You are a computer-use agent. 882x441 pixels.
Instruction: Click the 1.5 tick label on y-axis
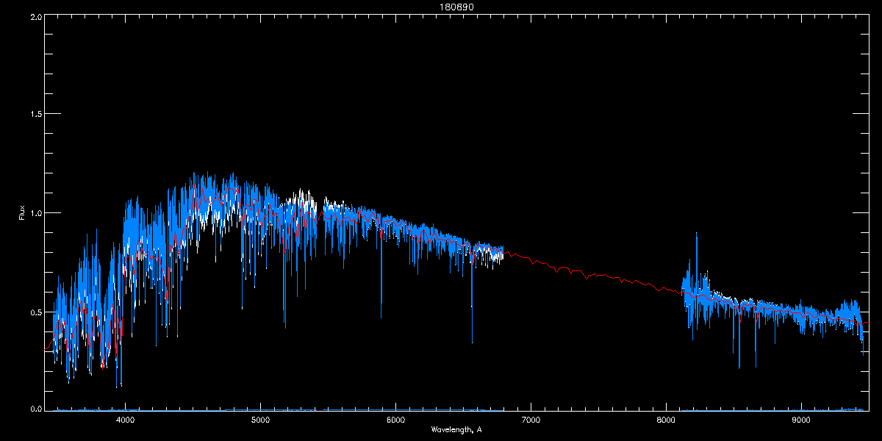tap(36, 115)
